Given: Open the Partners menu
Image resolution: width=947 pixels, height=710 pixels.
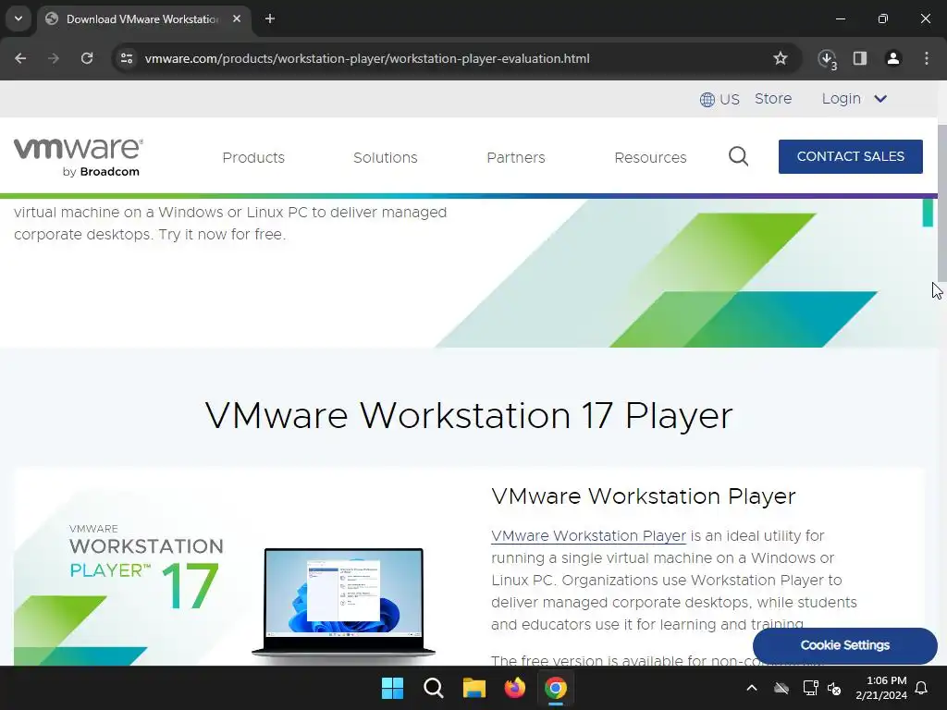Looking at the screenshot, I should point(516,157).
